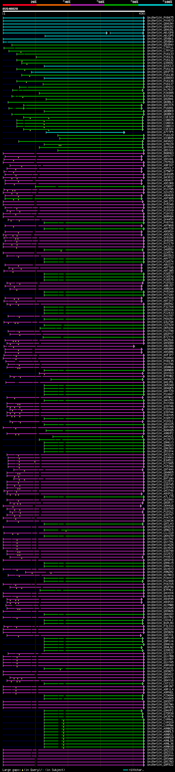Click the UniRef100_A8JGP8 label
The image size is (175, 772).
point(160,33)
